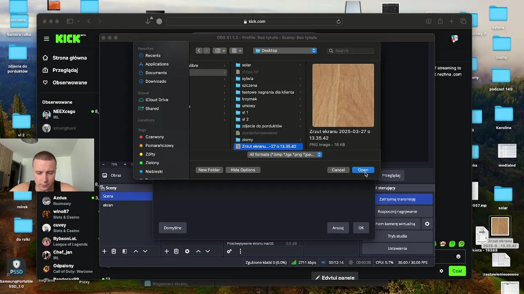Open a new Safari tab

tap(452, 21)
